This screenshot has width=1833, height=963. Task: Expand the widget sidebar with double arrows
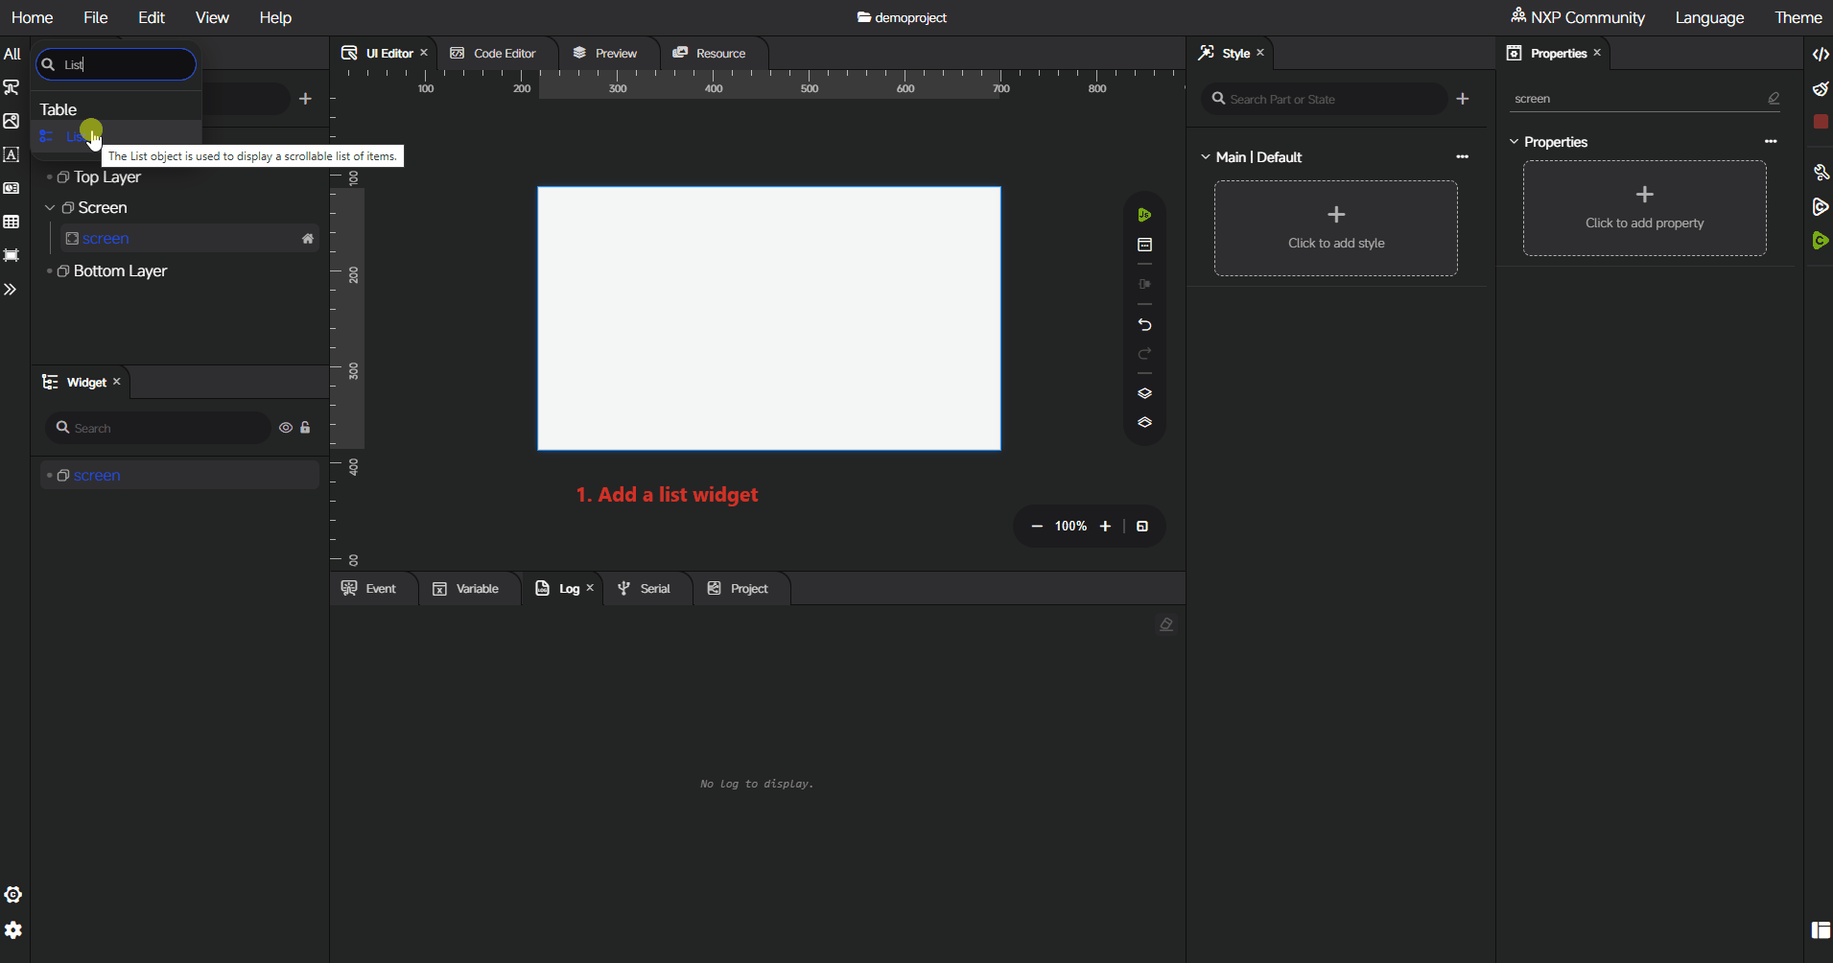click(x=11, y=289)
